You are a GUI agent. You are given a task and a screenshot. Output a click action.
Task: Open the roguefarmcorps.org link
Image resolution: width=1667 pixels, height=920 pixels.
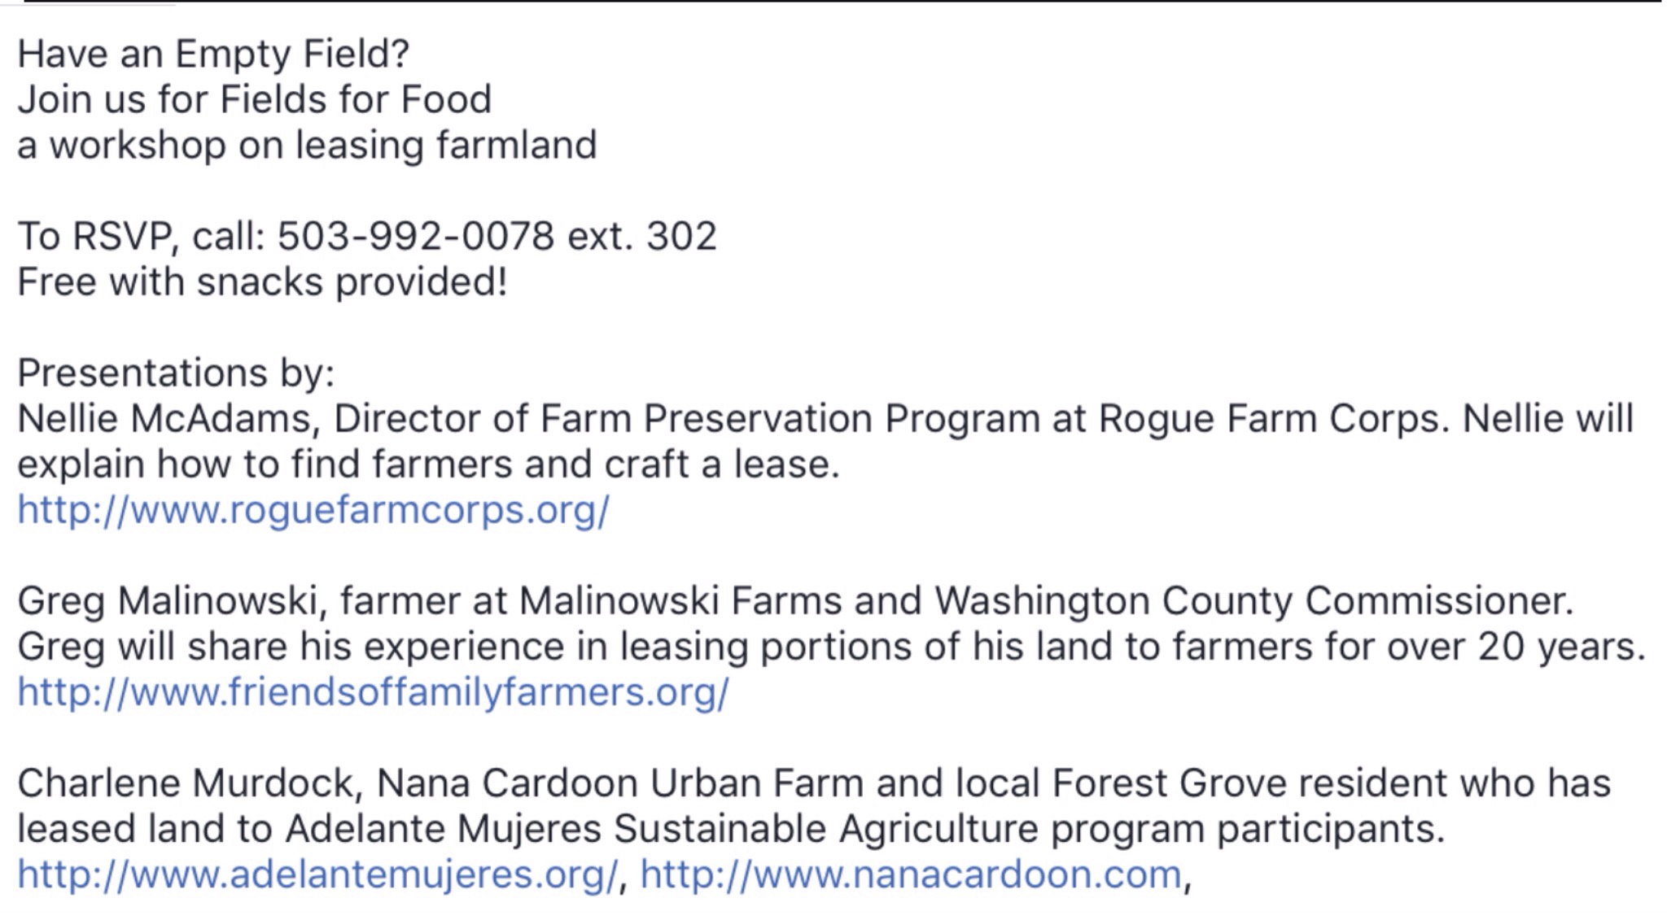[x=313, y=511]
